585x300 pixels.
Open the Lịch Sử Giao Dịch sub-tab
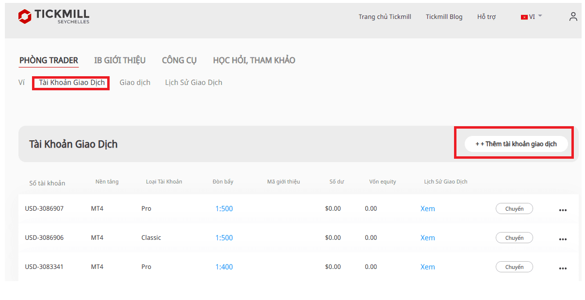[194, 83]
